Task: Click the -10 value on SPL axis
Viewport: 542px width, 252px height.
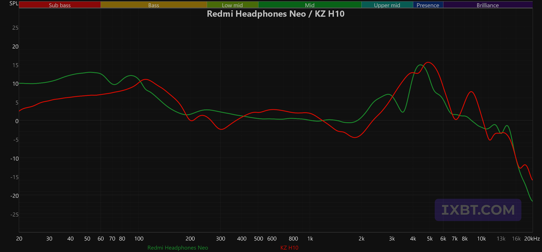Action: tap(14, 158)
